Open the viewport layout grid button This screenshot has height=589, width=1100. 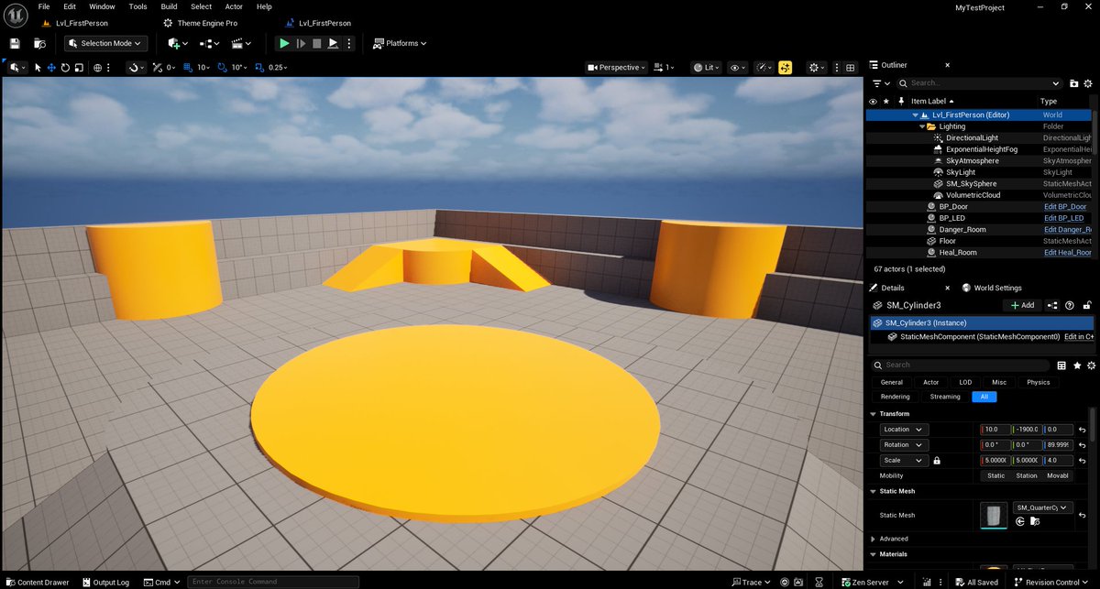pyautogui.click(x=850, y=67)
